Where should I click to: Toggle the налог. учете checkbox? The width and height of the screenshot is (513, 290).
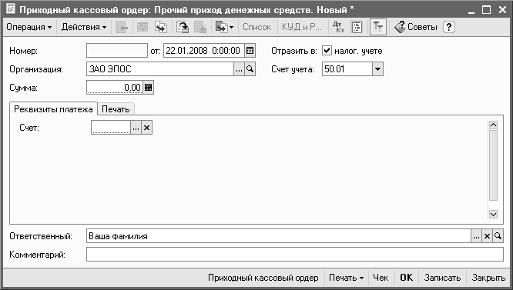click(x=327, y=51)
